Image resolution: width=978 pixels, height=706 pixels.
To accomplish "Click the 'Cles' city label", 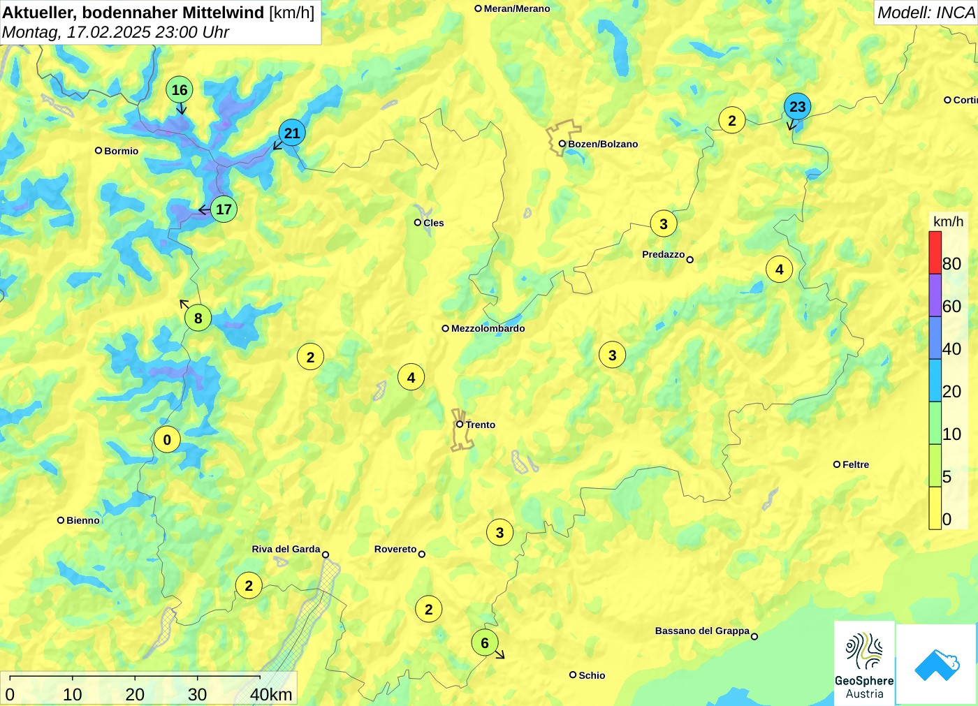I will click(434, 223).
